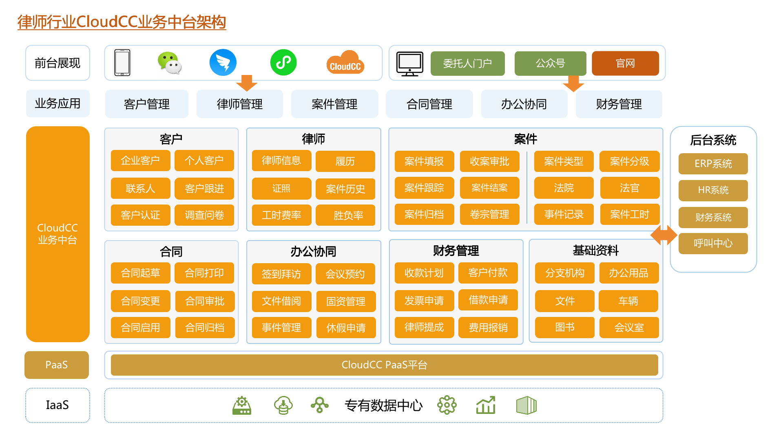Click the ERP系统 backend box
Viewport: 783px width, 440px height.
click(713, 164)
